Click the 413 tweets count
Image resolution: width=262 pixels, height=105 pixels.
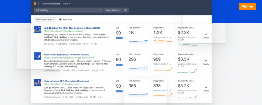click(x=94, y=97)
